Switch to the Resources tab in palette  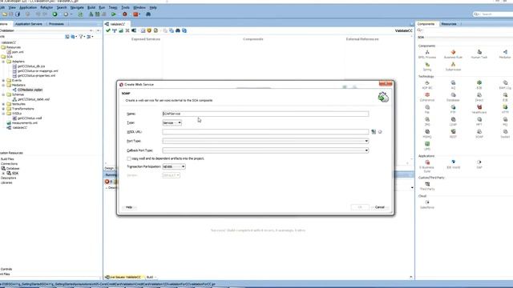449,24
